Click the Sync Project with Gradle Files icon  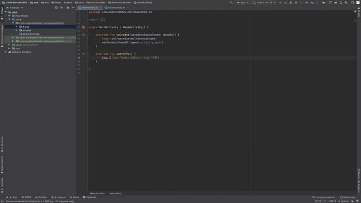(x=336, y=2)
